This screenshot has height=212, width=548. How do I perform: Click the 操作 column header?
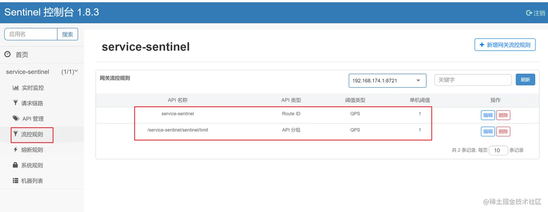495,100
